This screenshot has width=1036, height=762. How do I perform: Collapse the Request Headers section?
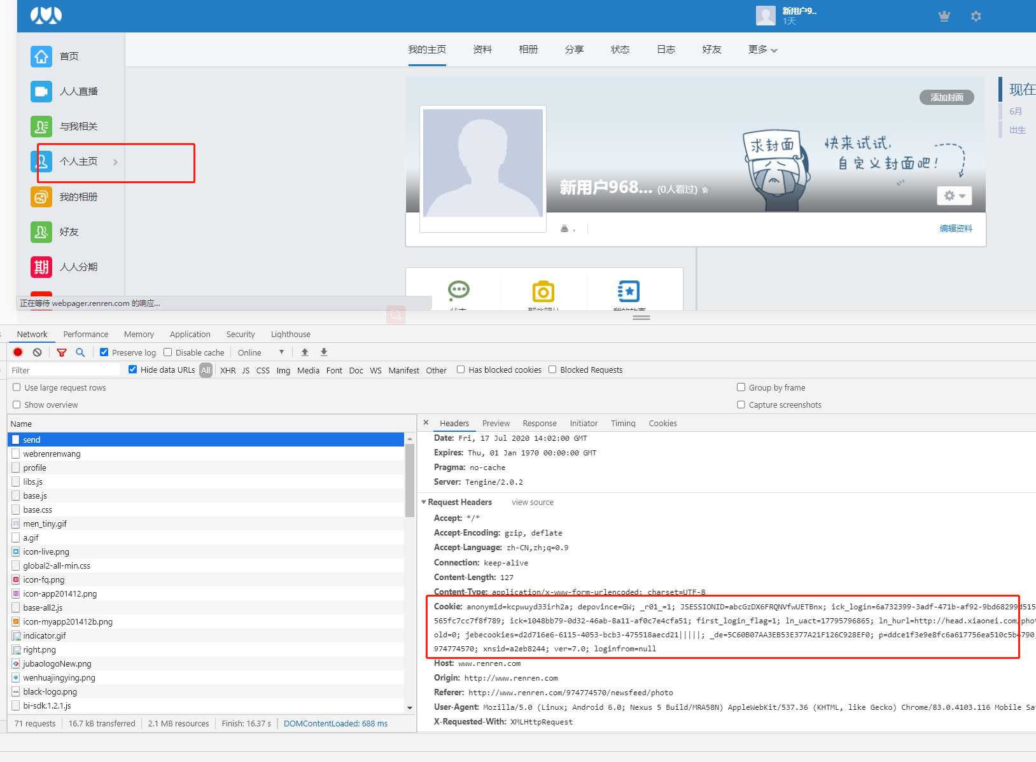424,502
